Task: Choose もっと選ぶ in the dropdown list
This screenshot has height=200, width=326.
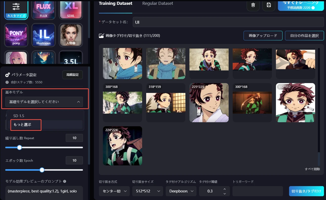Action: 23,124
